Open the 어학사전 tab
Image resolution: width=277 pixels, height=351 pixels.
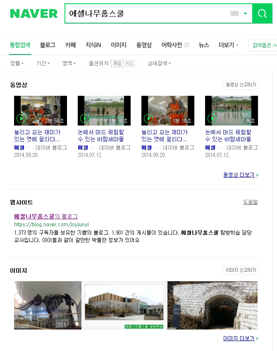172,45
